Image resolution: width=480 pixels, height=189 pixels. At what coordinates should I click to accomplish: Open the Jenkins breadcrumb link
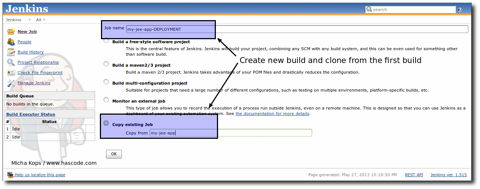coord(14,20)
